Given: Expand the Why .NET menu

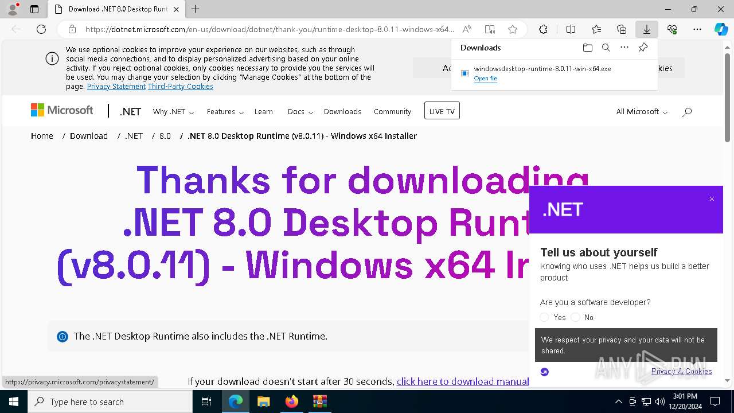Looking at the screenshot, I should pyautogui.click(x=173, y=112).
